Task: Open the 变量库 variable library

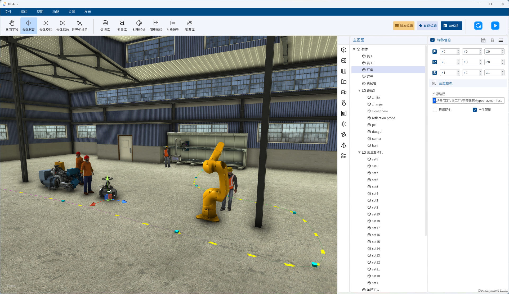Action: click(122, 26)
